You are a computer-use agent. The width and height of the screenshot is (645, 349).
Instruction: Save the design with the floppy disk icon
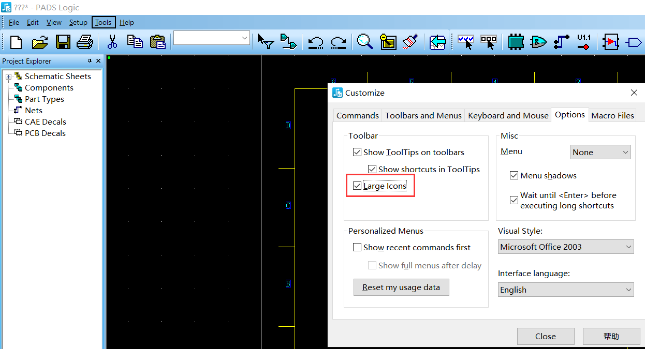(x=63, y=42)
